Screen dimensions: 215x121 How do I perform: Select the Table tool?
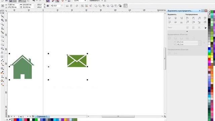click(2, 56)
